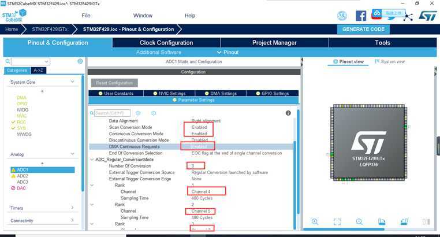
Task: Open the Facebook icon link
Action: point(361,16)
